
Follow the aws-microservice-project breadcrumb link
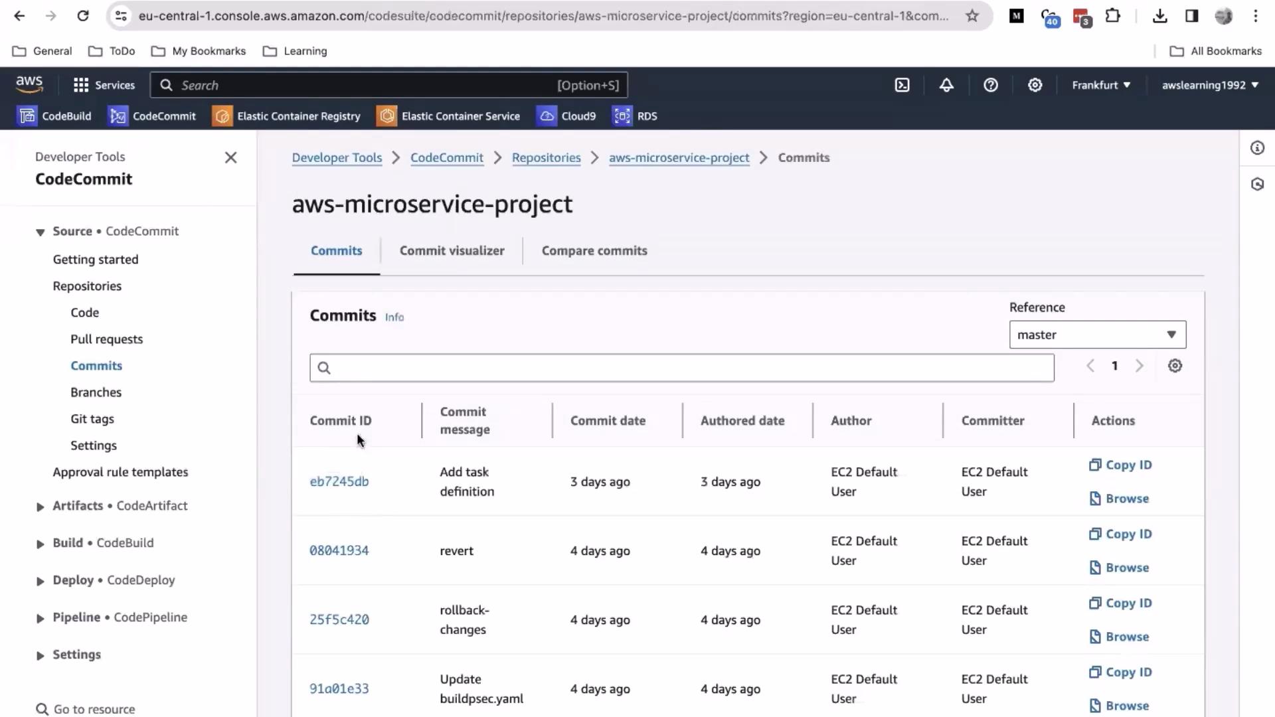(x=679, y=157)
